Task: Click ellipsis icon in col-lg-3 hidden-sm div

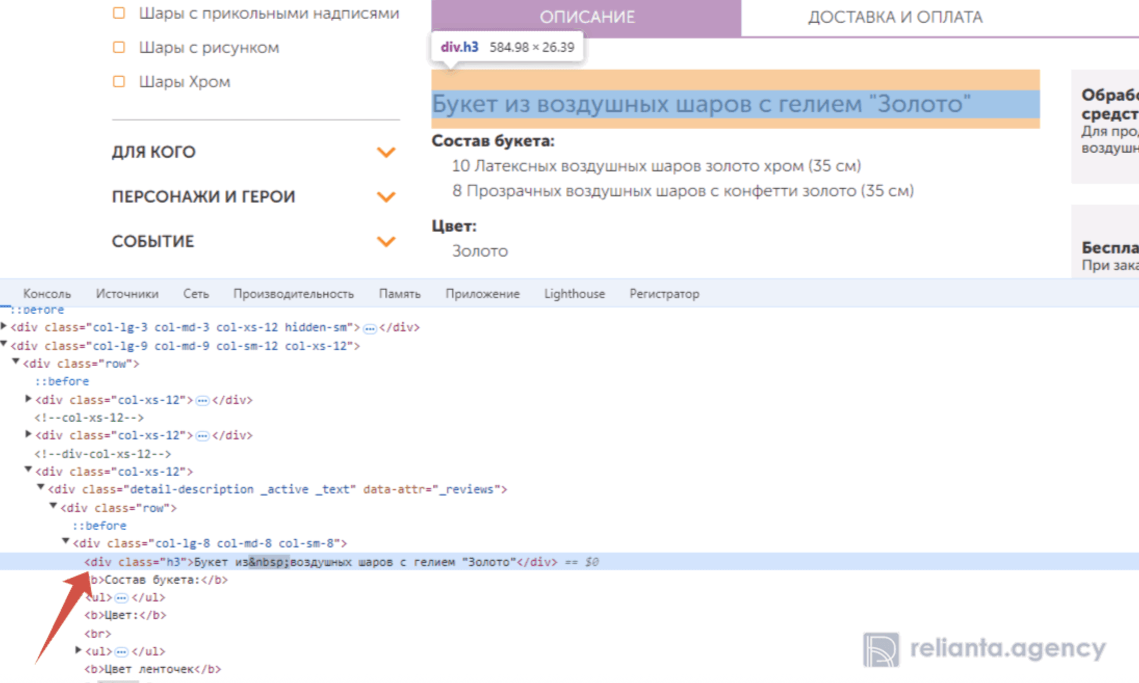Action: pyautogui.click(x=370, y=328)
